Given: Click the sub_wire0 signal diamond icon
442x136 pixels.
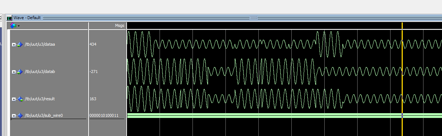Looking at the screenshot, I should point(20,116).
